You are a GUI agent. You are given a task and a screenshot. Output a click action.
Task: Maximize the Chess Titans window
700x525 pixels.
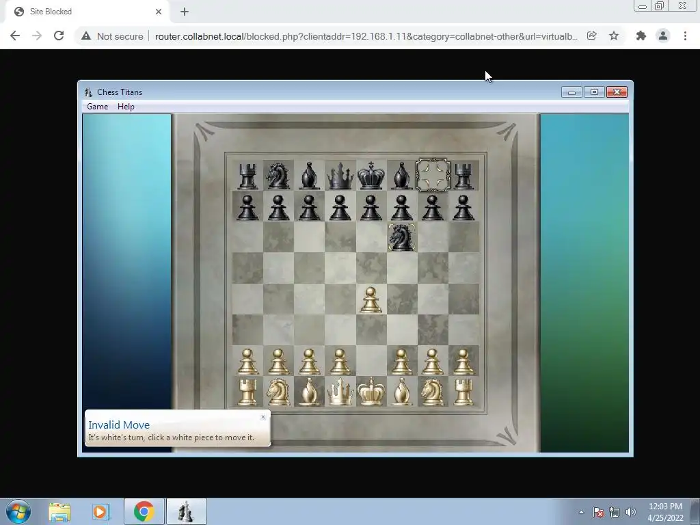pos(594,92)
